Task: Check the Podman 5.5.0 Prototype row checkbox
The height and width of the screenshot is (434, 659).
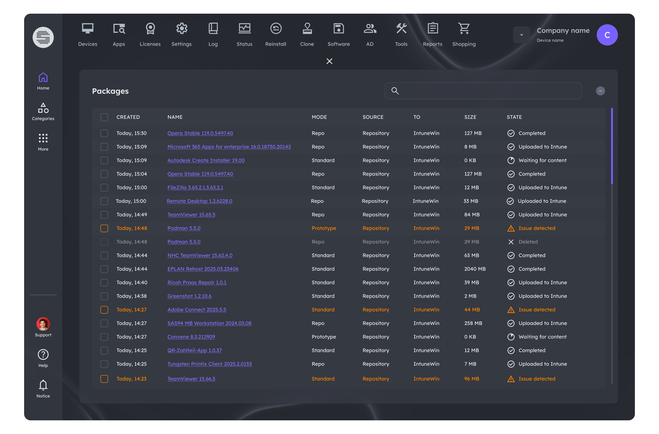Action: [x=104, y=228]
